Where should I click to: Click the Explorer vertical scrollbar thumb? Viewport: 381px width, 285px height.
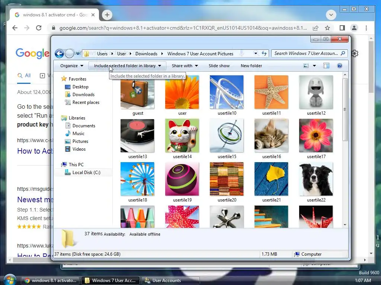tap(345, 109)
